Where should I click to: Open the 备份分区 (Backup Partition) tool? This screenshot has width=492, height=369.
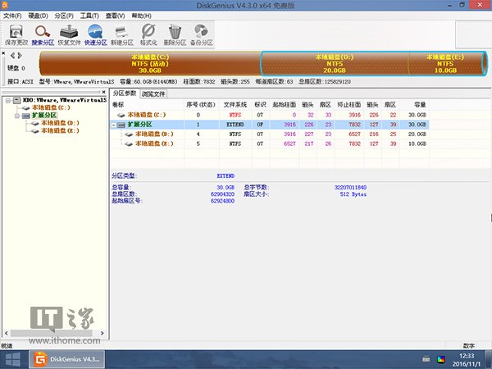(x=202, y=34)
